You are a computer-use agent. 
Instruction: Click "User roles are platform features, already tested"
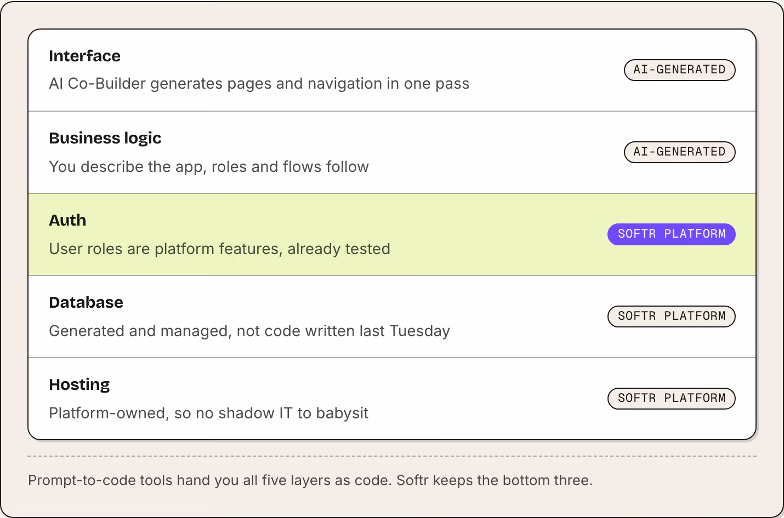(x=219, y=249)
